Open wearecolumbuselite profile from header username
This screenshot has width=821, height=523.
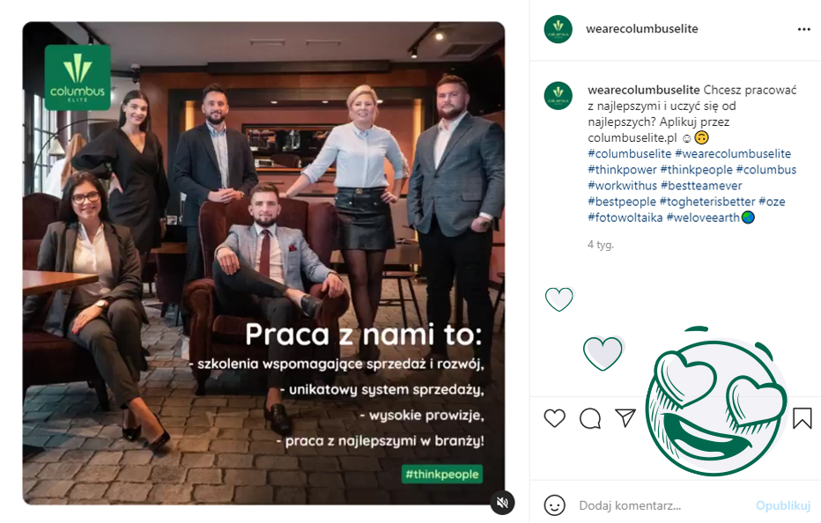point(641,29)
